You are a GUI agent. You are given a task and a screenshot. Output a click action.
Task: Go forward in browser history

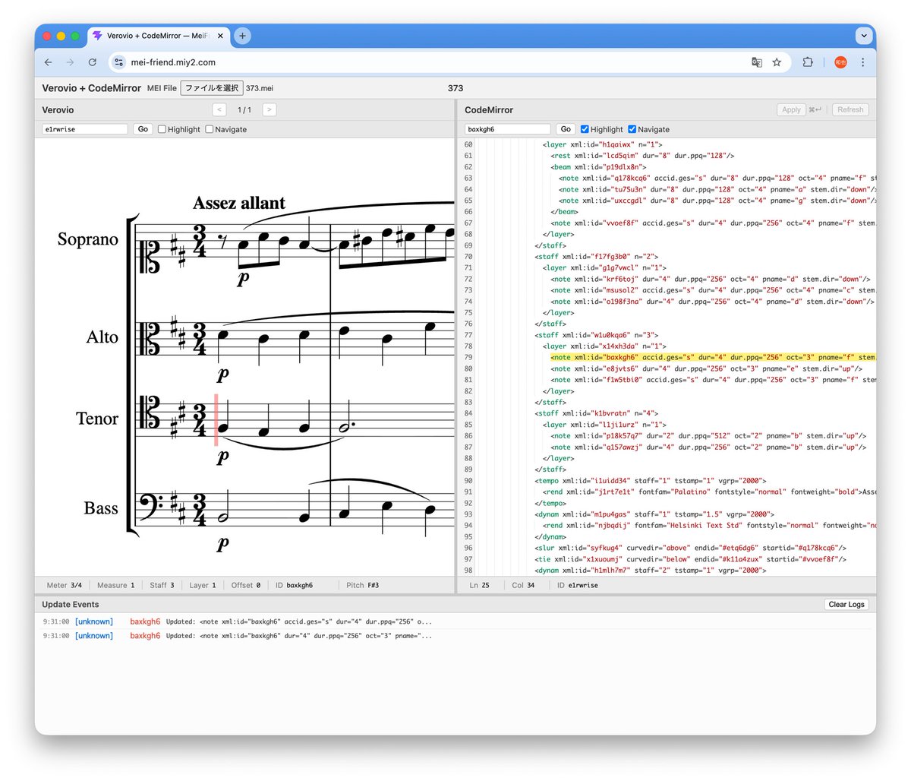pyautogui.click(x=70, y=62)
